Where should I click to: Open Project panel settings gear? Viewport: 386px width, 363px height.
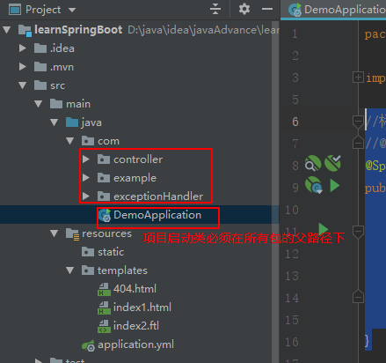tap(244, 9)
